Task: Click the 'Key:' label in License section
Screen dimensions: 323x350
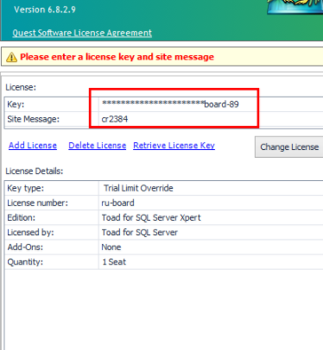Action: click(x=16, y=104)
